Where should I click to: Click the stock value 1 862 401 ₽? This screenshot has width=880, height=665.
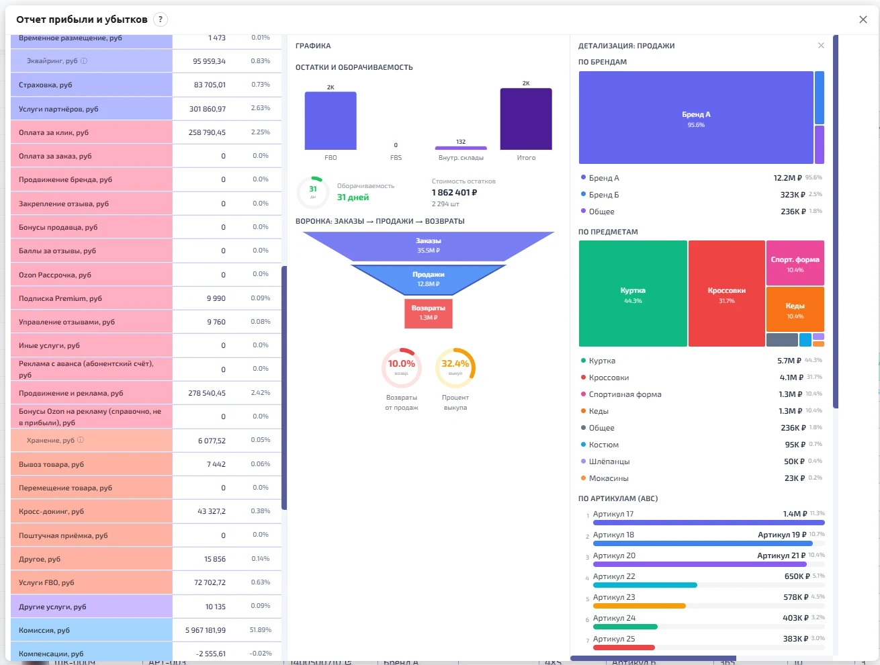pos(455,193)
